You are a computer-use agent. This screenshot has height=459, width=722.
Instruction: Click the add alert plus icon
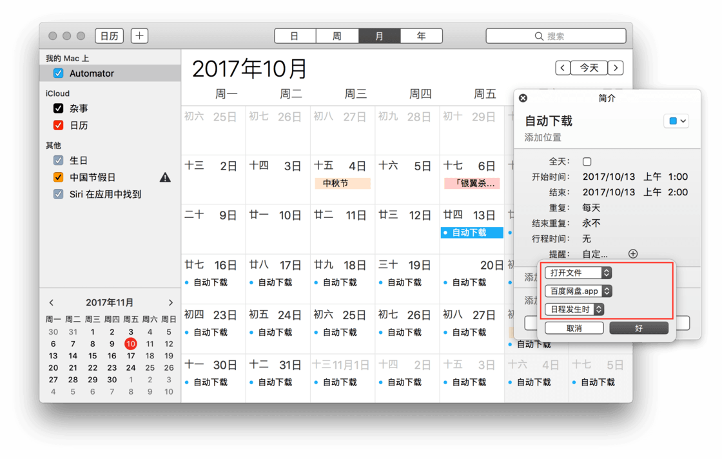point(632,254)
